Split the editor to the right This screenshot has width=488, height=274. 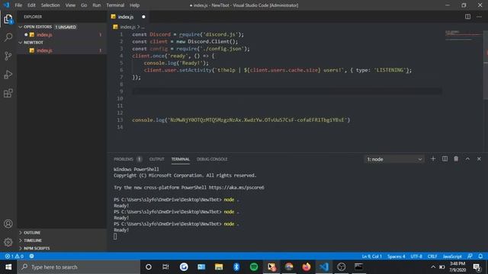467,17
